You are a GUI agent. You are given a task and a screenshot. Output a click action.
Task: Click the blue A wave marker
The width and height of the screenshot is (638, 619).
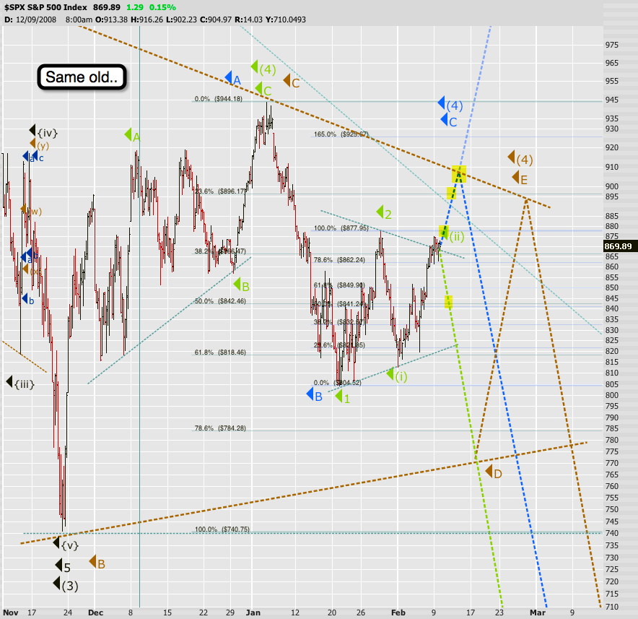tap(232, 79)
